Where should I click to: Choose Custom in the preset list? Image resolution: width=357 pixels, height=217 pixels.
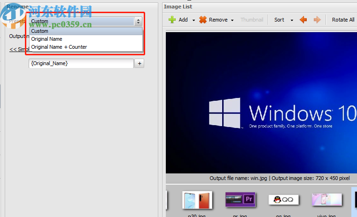tap(86, 31)
